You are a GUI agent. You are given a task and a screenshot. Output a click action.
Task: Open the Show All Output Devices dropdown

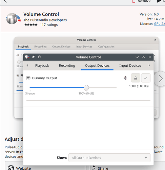109,158
